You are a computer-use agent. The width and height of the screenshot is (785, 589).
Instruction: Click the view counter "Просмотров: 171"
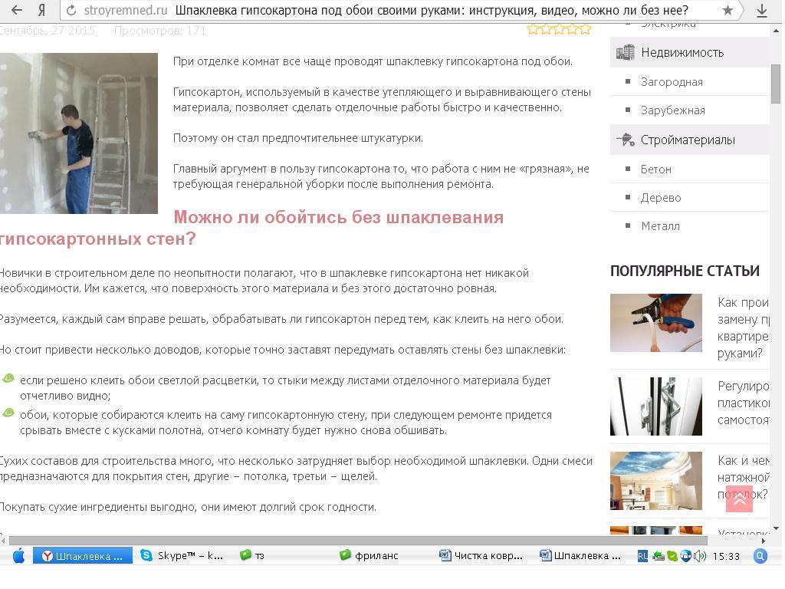tap(159, 31)
